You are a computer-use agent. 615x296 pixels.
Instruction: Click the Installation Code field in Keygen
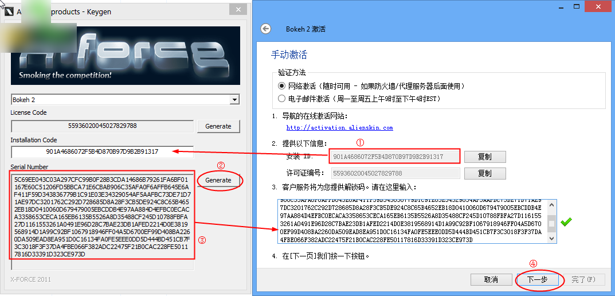[x=103, y=151]
